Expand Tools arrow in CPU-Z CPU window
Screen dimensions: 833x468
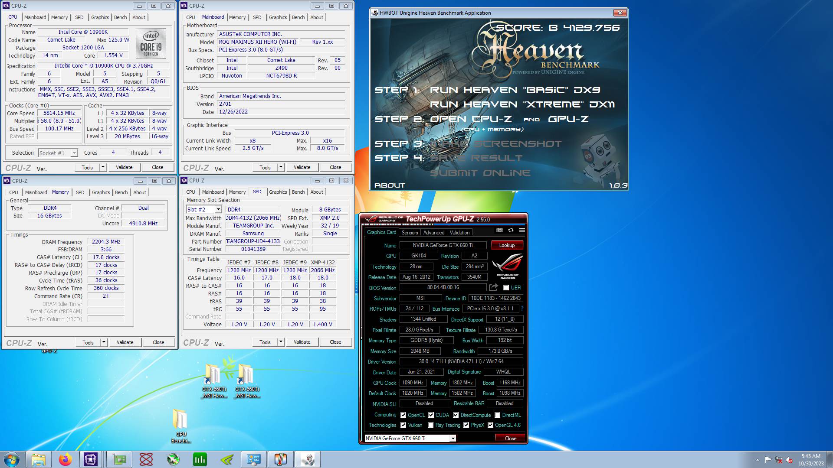[103, 167]
